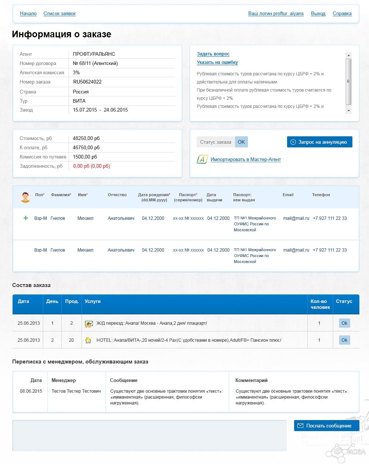Click the hotel house service icon
The width and height of the screenshot is (369, 464).
[88, 340]
